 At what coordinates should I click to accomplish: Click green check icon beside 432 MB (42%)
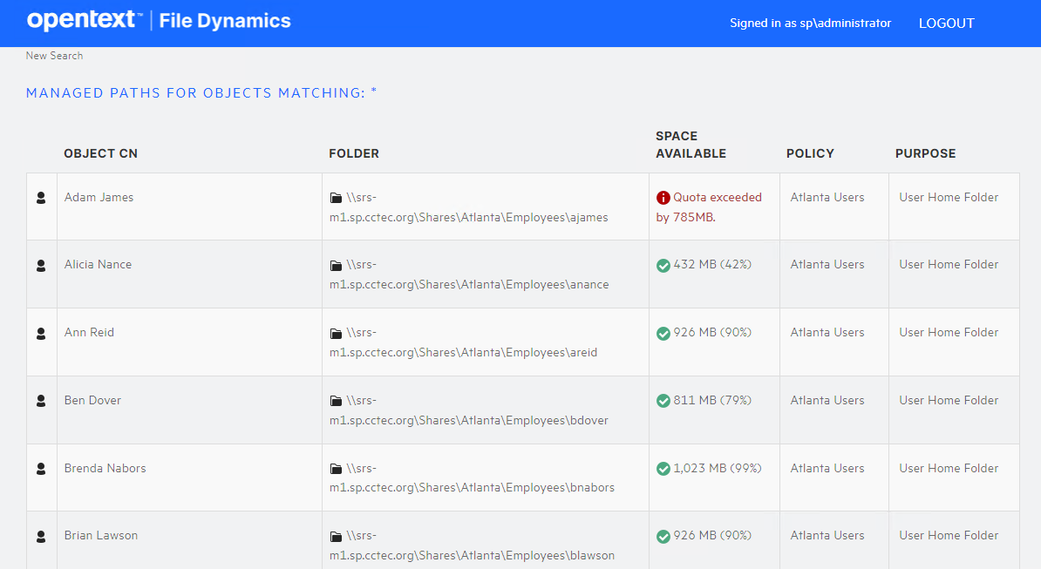pyautogui.click(x=663, y=265)
